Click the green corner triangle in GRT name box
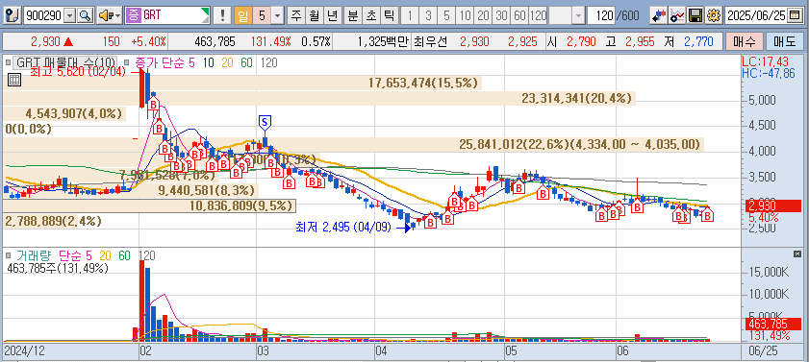The image size is (809, 362). [x=205, y=12]
